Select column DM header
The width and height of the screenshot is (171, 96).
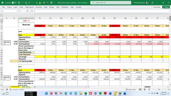tap(82, 18)
